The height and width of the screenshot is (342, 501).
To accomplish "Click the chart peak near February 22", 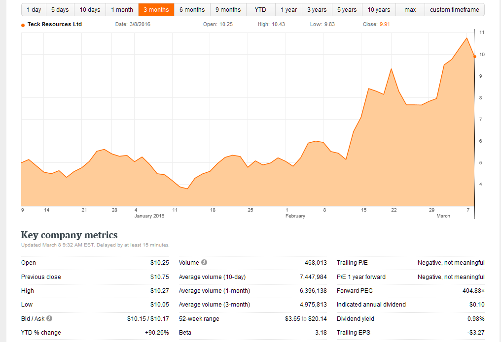I will click(391, 69).
